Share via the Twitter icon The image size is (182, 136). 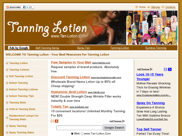27,7
